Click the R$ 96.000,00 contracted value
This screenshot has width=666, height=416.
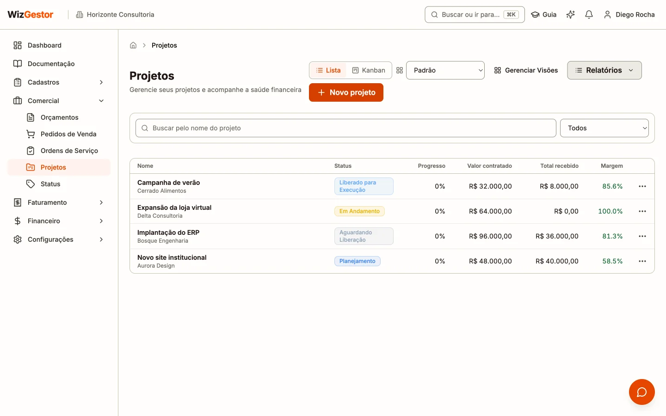[490, 236]
